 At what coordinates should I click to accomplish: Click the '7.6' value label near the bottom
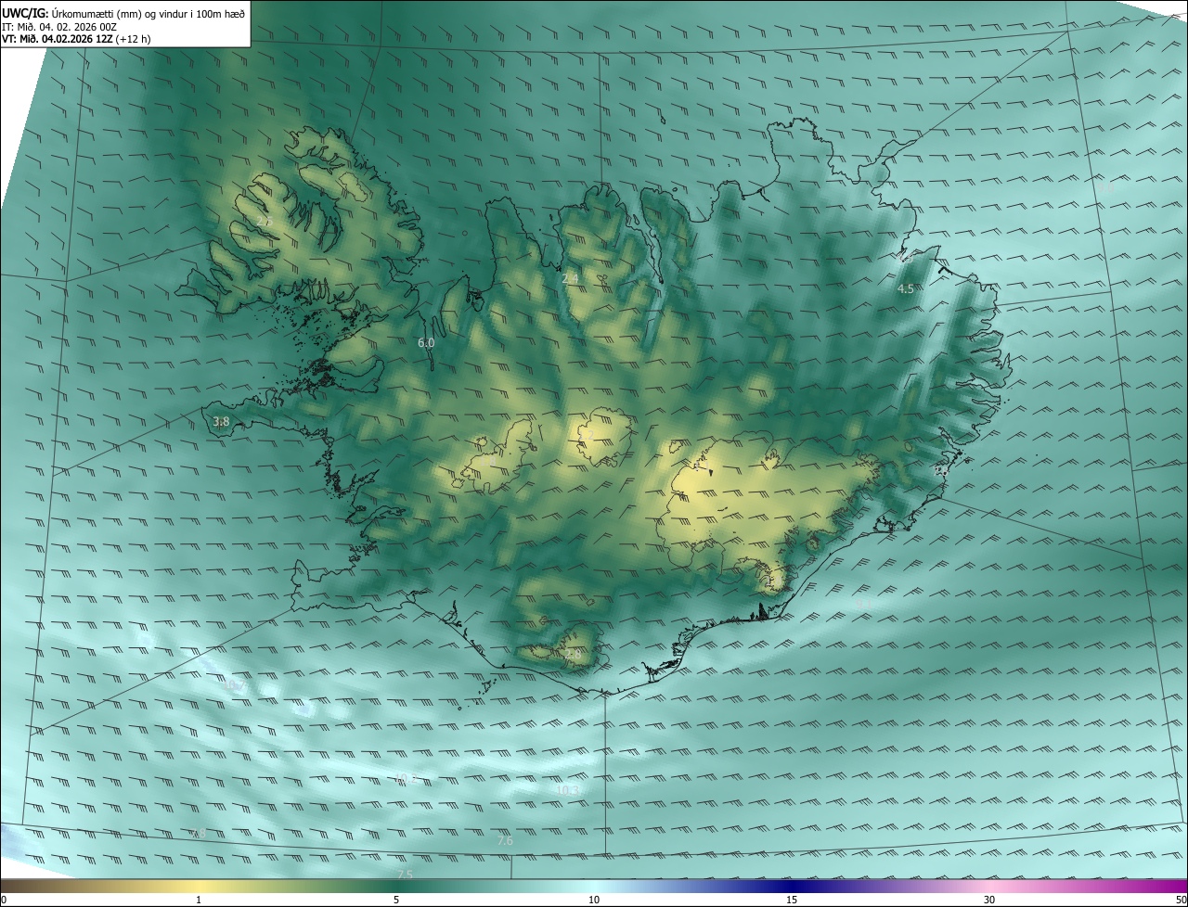point(505,840)
